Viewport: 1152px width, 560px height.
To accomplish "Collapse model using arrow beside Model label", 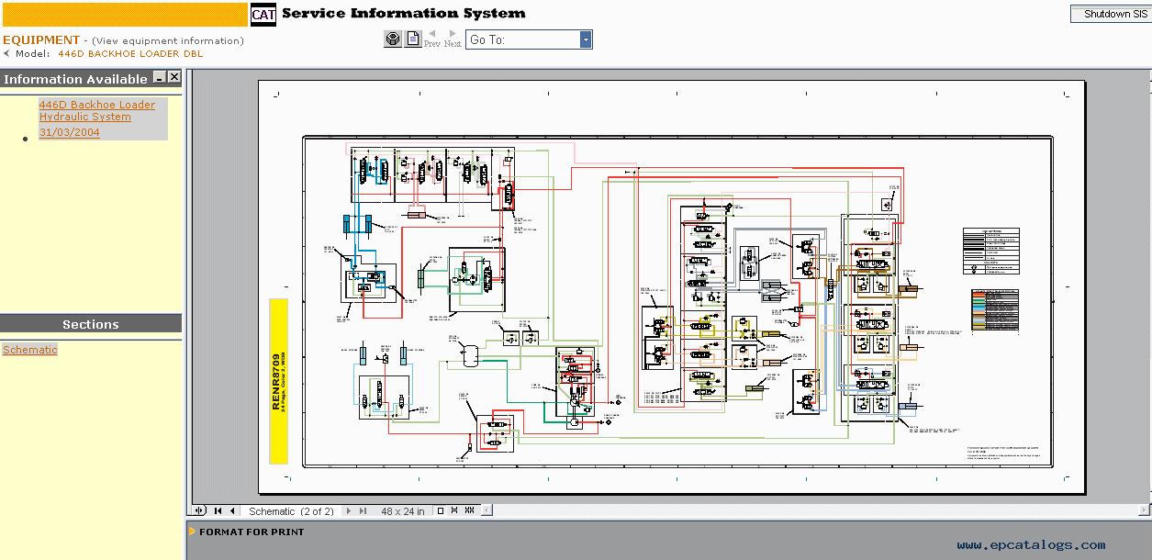I will pyautogui.click(x=6, y=53).
